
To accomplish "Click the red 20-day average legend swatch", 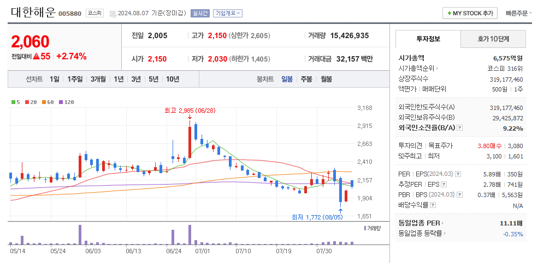I will (x=27, y=102).
